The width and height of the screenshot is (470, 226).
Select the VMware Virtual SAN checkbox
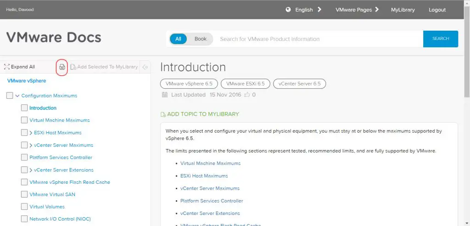(24, 194)
